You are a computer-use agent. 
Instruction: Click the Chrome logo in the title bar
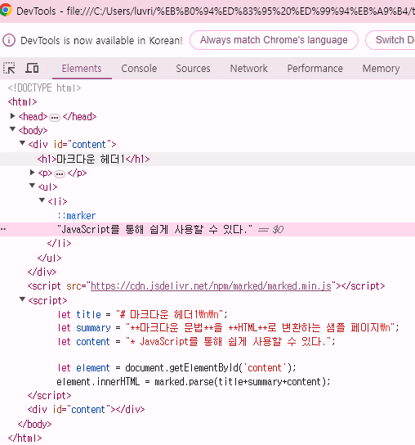tap(6, 10)
